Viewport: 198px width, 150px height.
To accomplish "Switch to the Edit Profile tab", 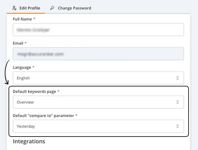I will coord(26,8).
